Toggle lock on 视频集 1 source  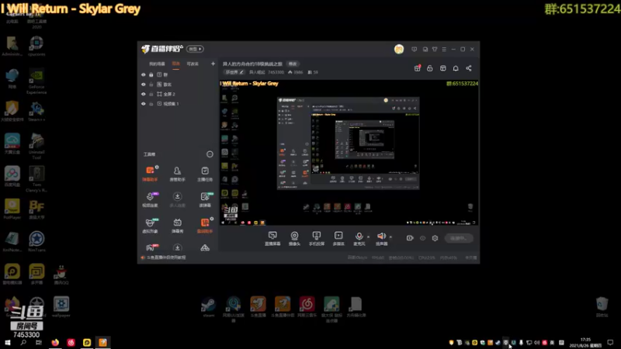[x=151, y=104]
